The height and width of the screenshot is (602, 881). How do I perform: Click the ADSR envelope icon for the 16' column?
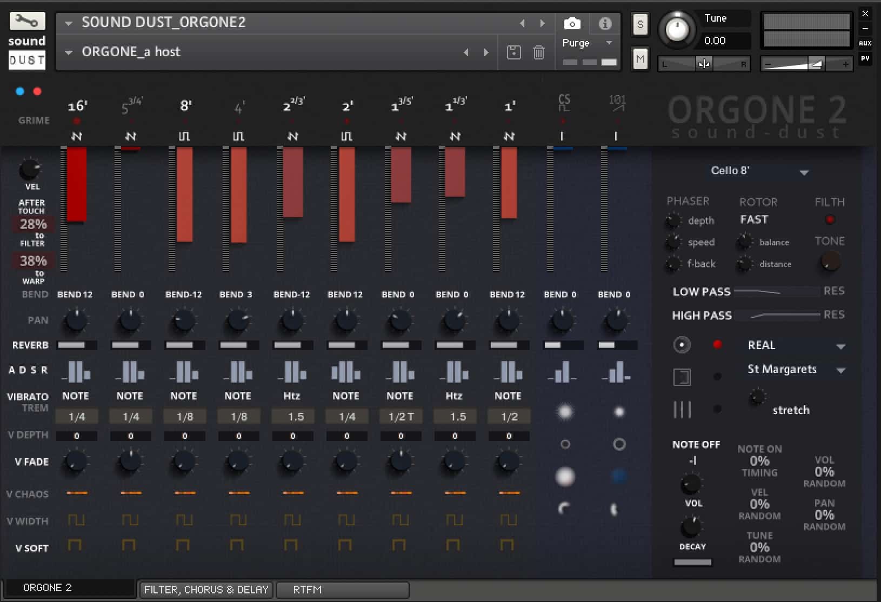(x=76, y=372)
